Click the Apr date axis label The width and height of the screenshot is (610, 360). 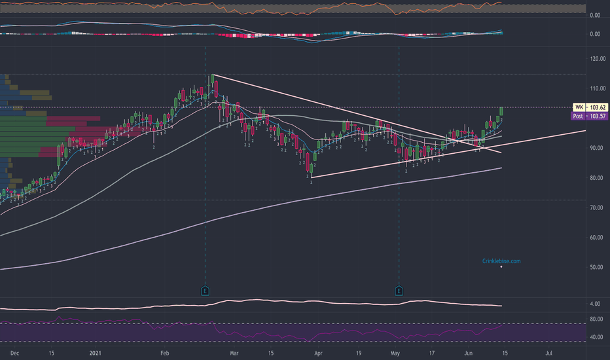[x=318, y=353]
